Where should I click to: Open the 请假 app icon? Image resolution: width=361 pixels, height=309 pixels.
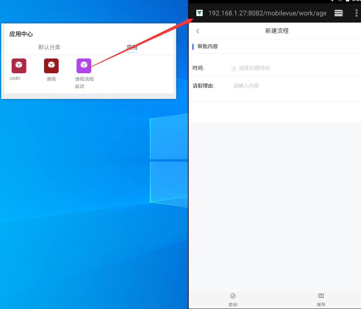(x=51, y=66)
